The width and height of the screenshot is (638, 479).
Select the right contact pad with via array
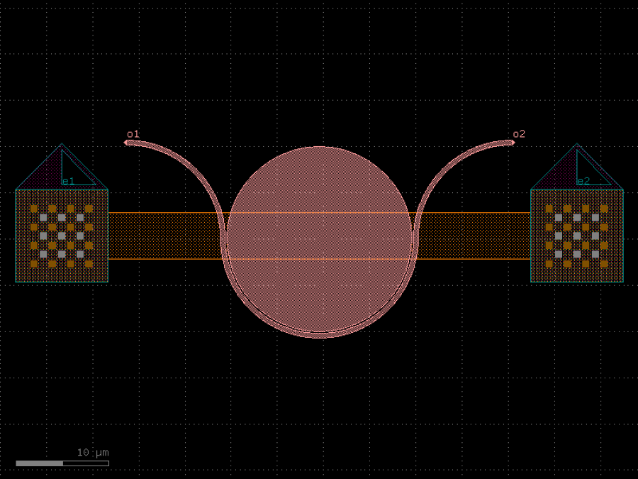tap(577, 236)
